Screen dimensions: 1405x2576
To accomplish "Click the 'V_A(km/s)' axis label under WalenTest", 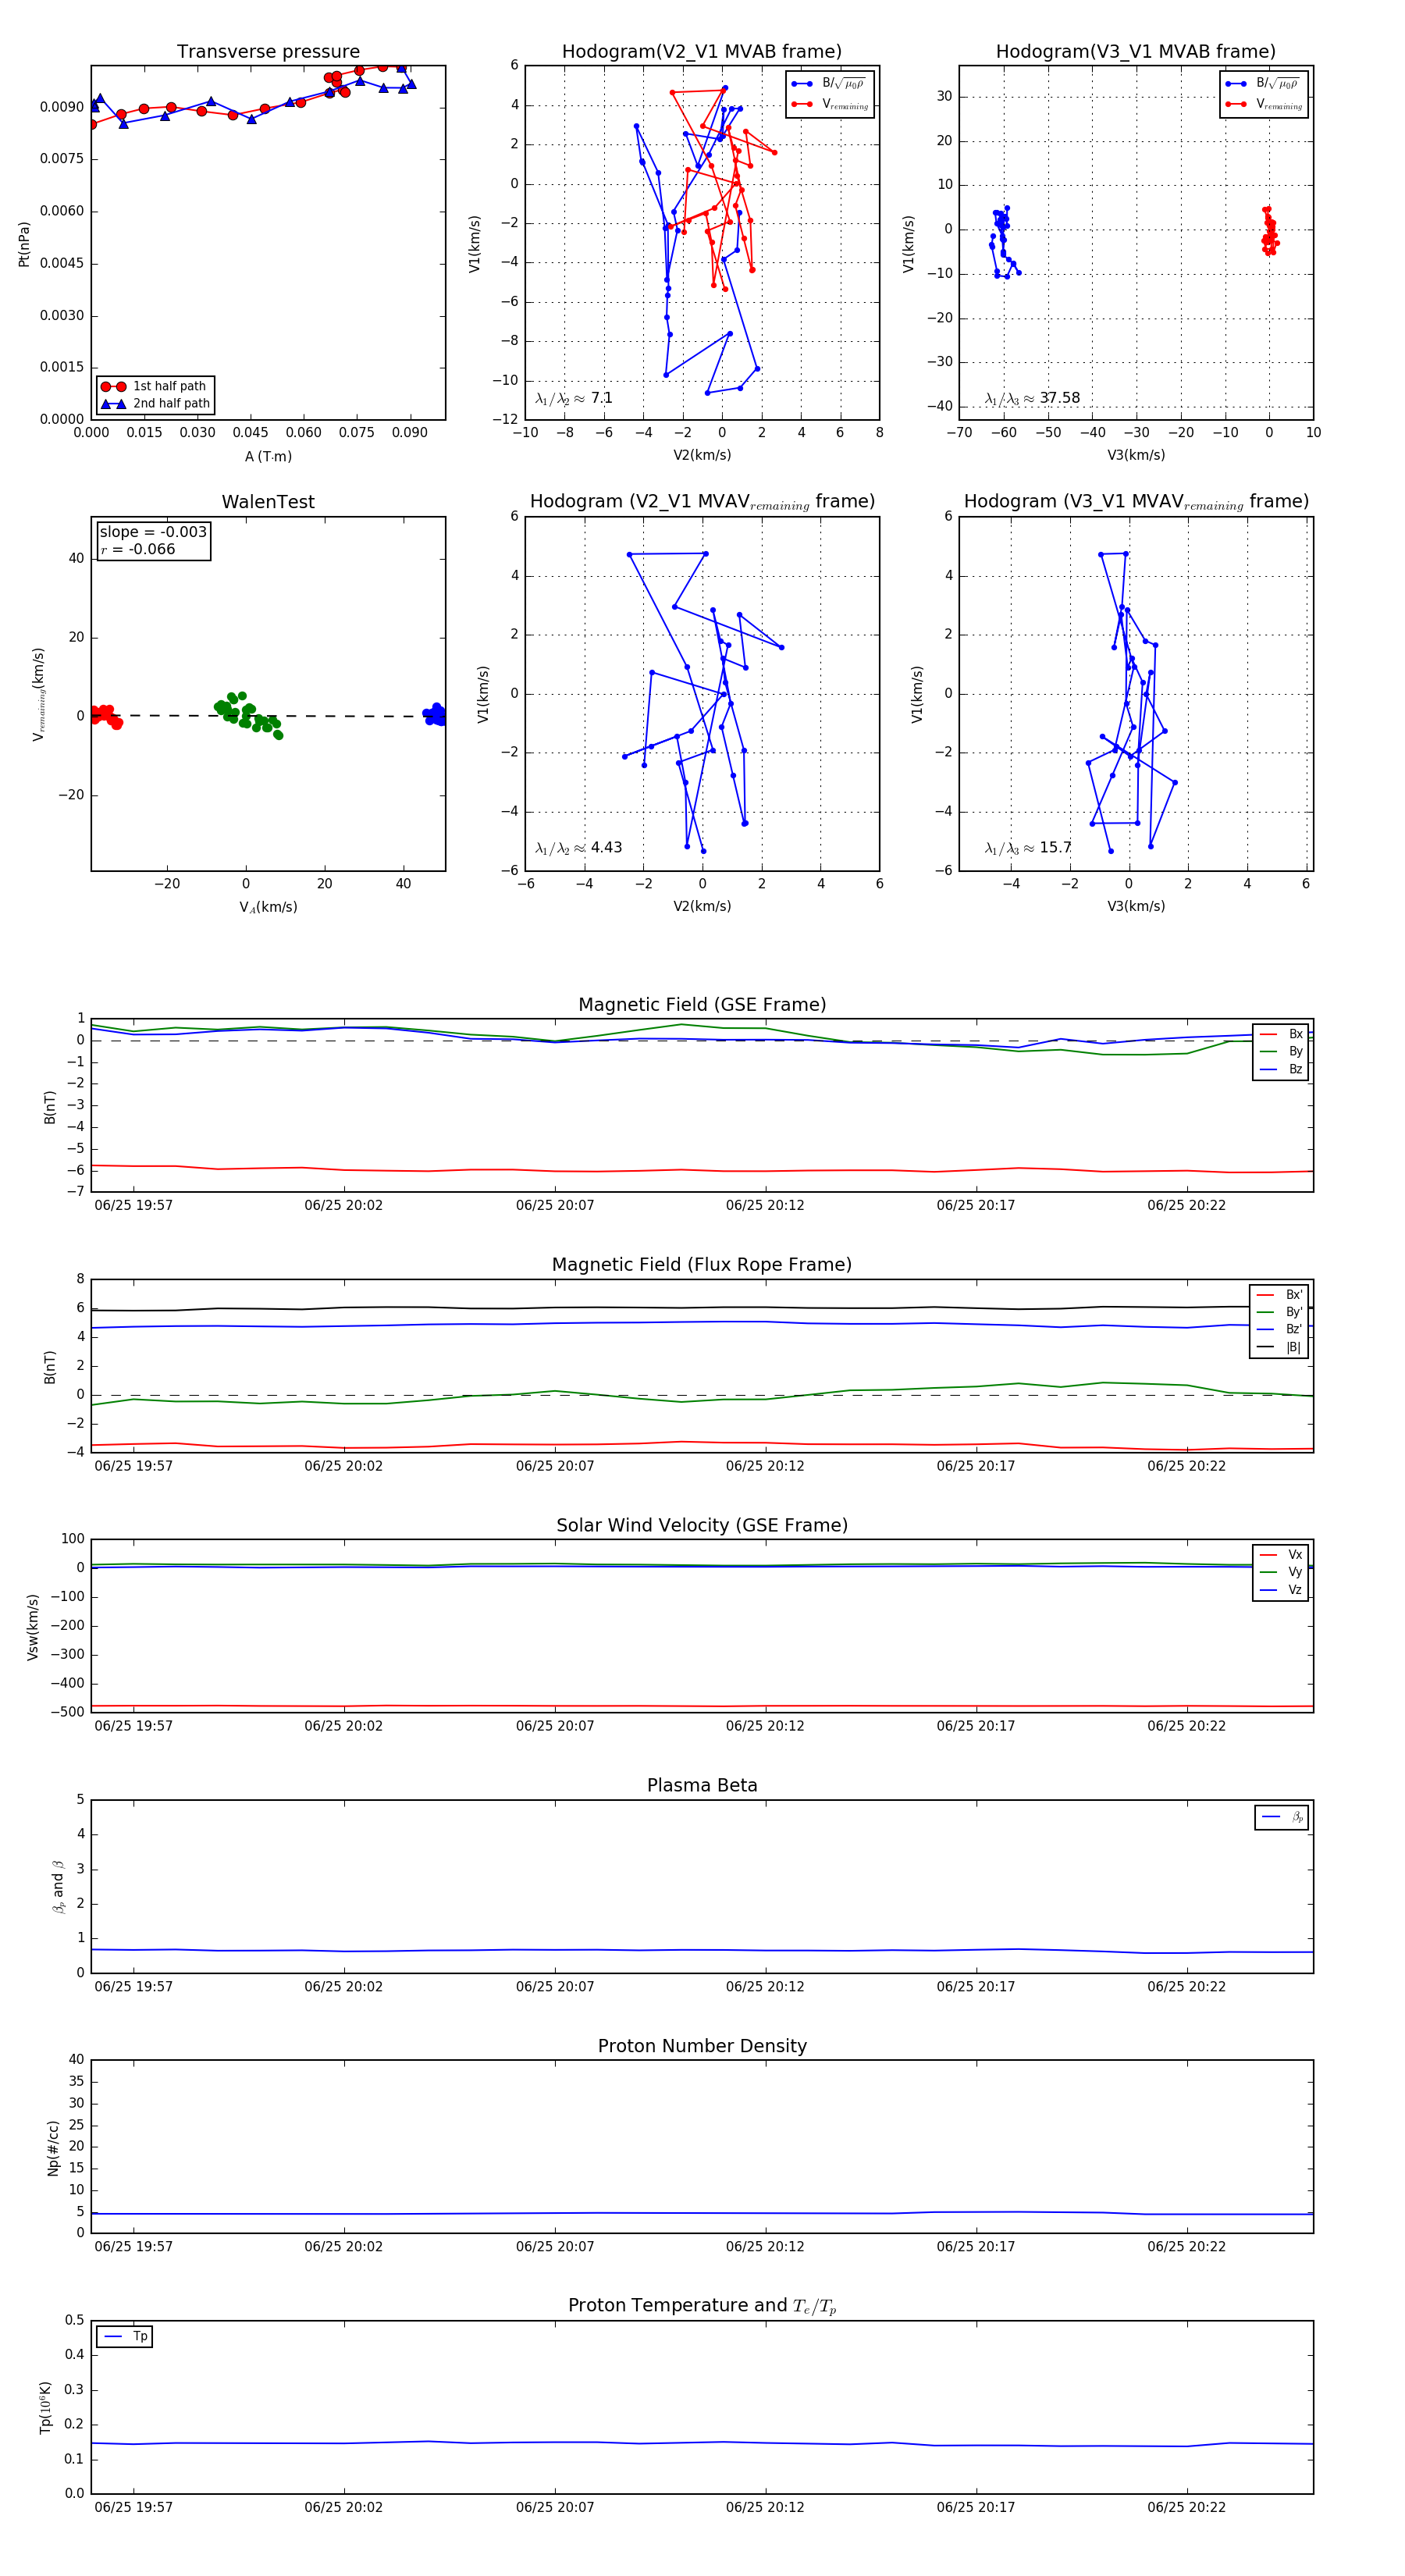I will [268, 907].
